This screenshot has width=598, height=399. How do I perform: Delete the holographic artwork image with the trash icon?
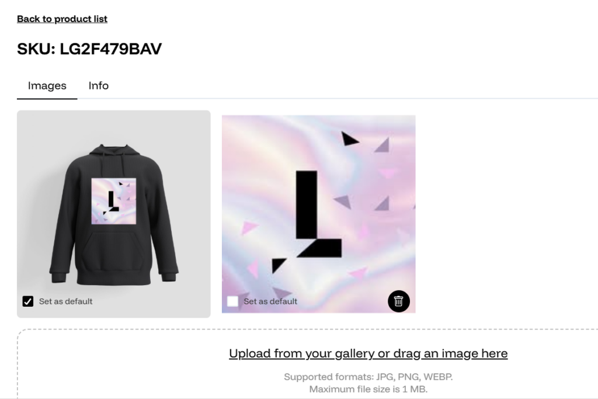point(398,301)
